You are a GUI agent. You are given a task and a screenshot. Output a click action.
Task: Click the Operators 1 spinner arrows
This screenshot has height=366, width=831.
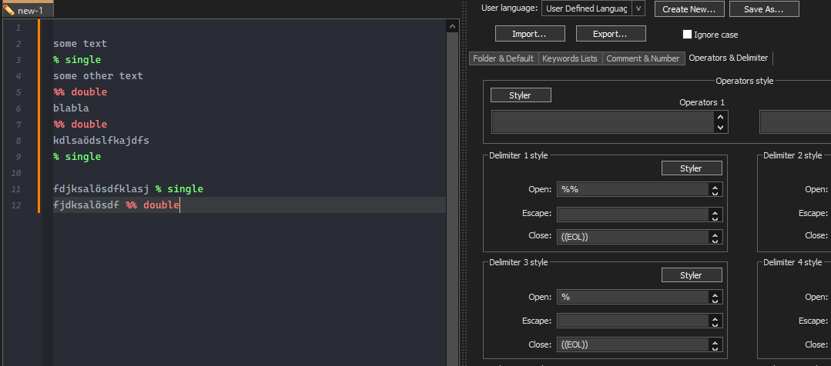pos(721,122)
